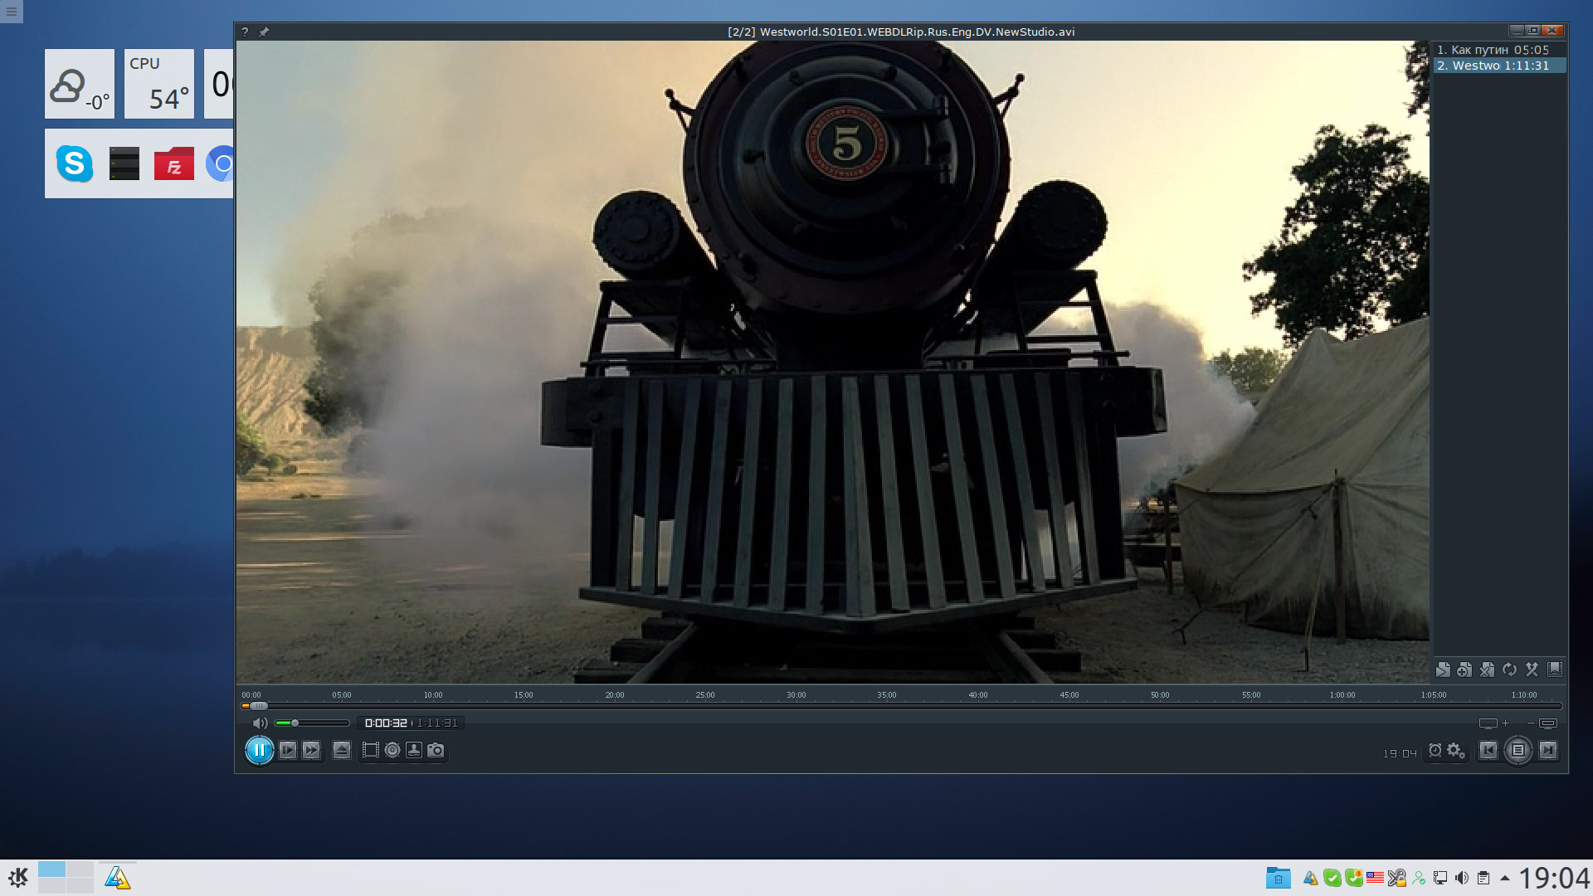Toggle the playlist panel with the round button

point(1518,751)
